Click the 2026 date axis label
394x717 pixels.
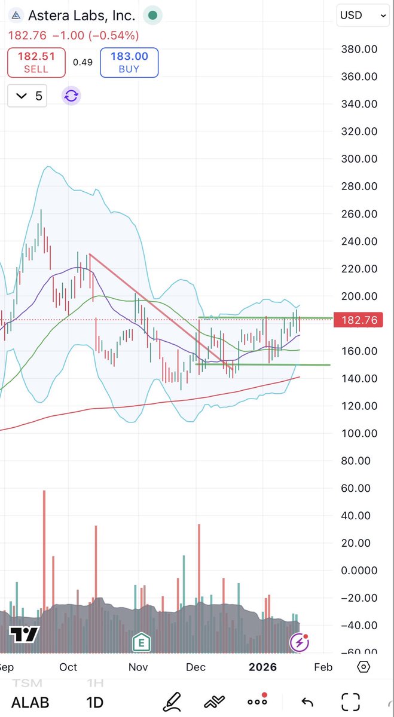click(263, 667)
